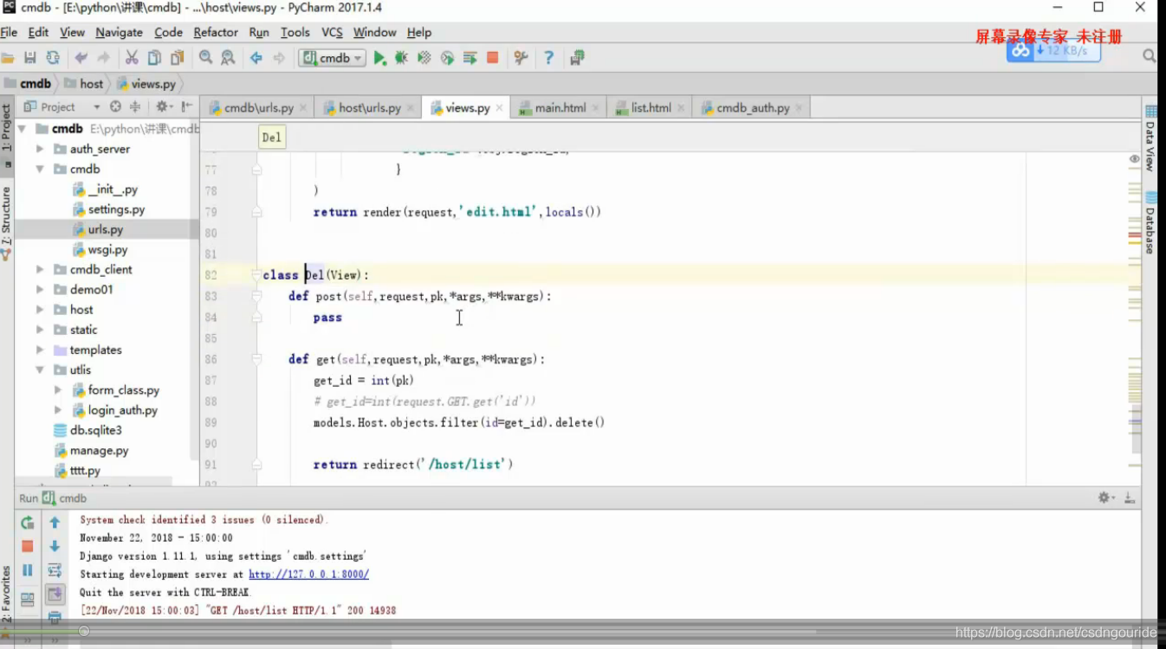This screenshot has width=1166, height=649.
Task: Switch to the host\urls.py tab
Action: 369,108
